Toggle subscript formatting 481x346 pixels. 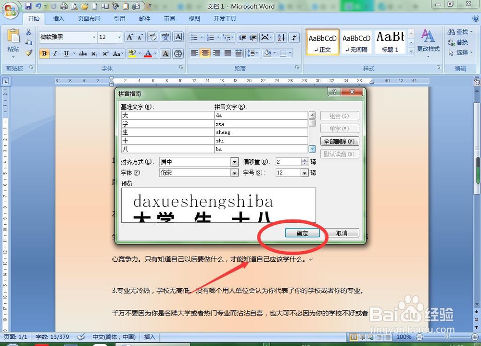(94, 53)
